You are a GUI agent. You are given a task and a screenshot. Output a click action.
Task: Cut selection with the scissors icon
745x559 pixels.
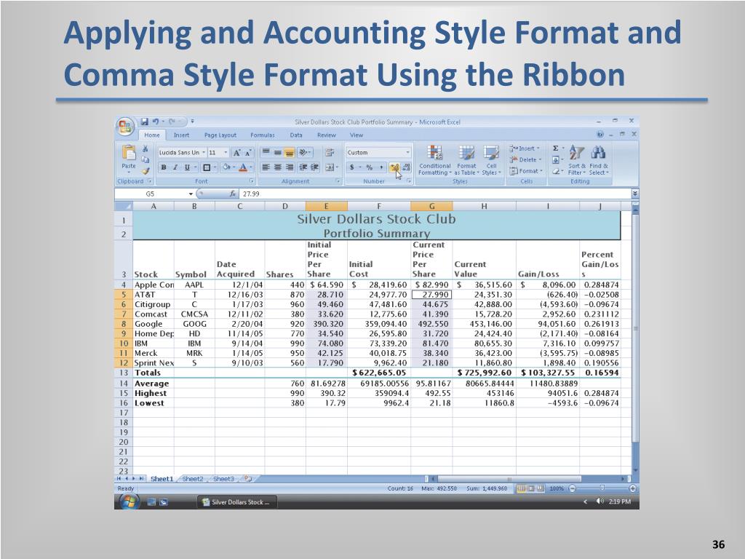coord(146,149)
